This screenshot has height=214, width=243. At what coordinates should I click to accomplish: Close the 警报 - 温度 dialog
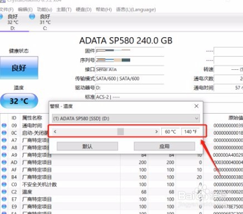tap(196, 106)
